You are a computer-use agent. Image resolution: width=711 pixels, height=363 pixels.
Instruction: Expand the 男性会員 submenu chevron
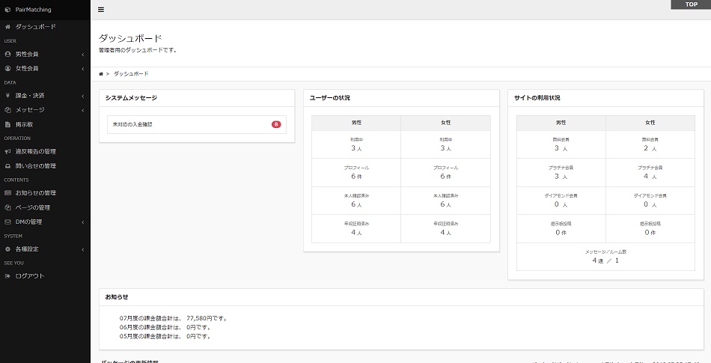[83, 55]
